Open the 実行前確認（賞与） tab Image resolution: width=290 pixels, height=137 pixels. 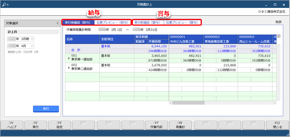click(148, 23)
